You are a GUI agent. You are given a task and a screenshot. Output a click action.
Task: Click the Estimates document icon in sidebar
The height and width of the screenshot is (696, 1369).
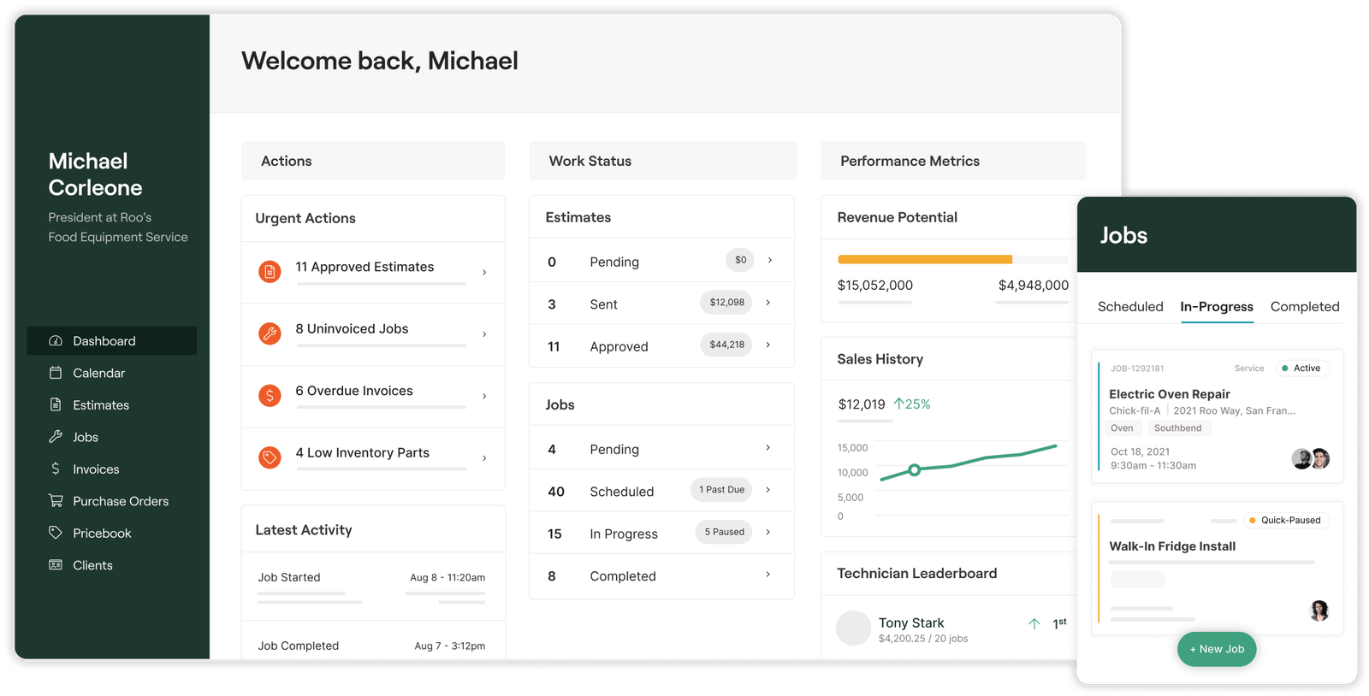click(x=56, y=404)
